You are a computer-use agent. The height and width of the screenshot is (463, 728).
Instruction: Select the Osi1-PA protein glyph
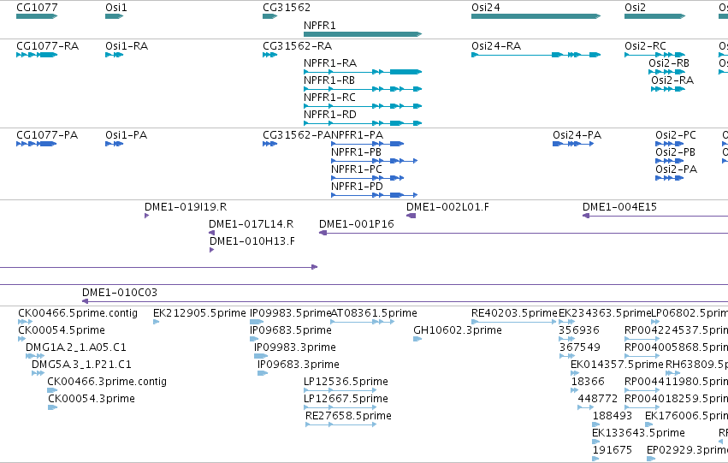click(x=115, y=144)
